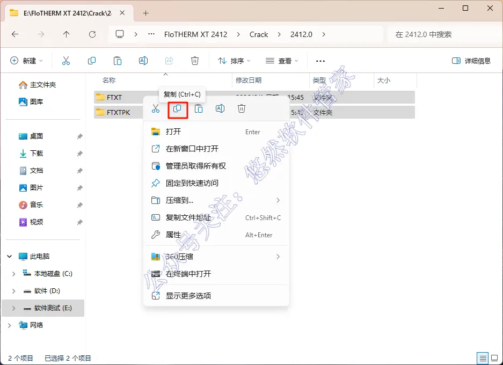Switch to the large thumbnails view icon in the status bar
This screenshot has height=365, width=503.
pos(494,358)
